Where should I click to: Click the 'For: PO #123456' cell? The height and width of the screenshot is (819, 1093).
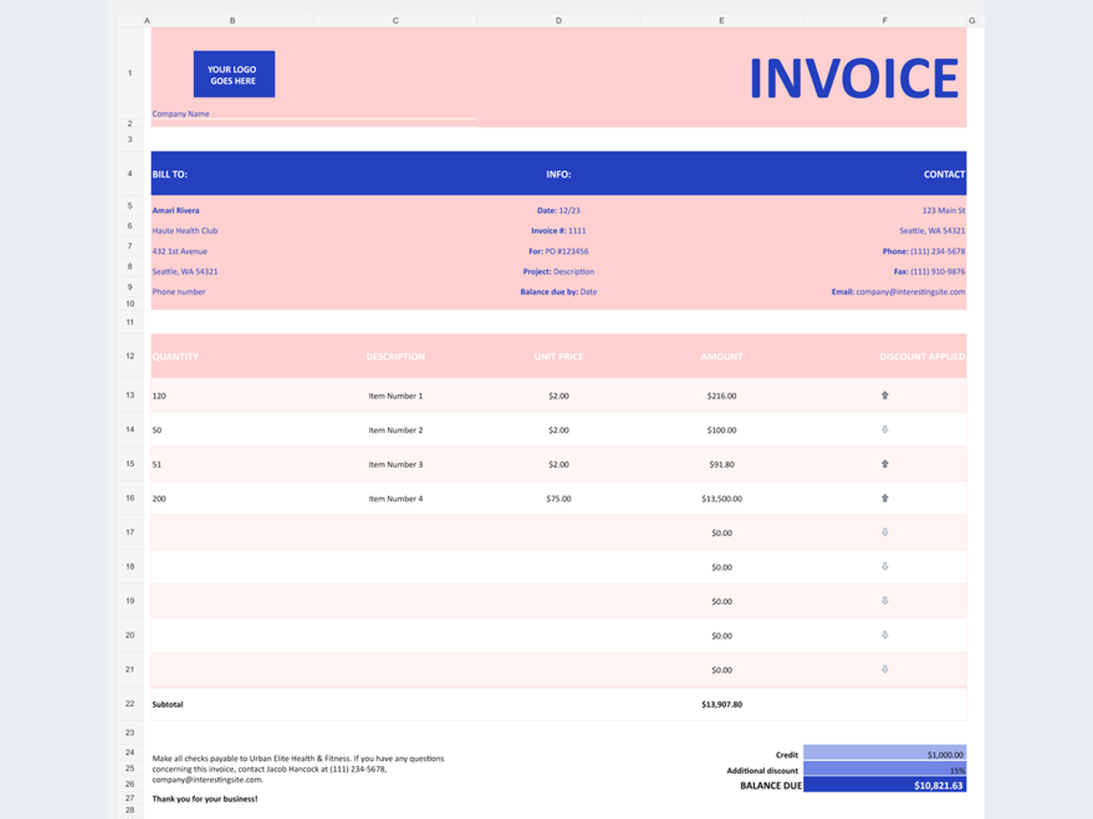558,251
